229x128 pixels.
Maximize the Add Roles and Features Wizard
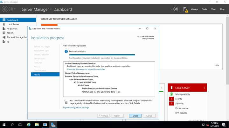pyautogui.click(x=147, y=28)
